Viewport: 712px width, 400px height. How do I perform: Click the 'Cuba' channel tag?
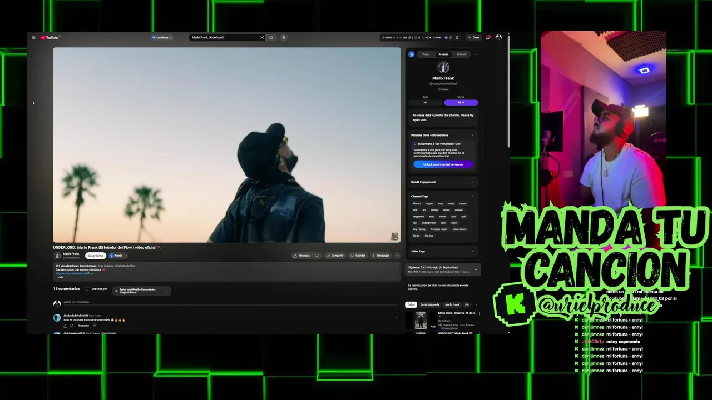point(454,217)
